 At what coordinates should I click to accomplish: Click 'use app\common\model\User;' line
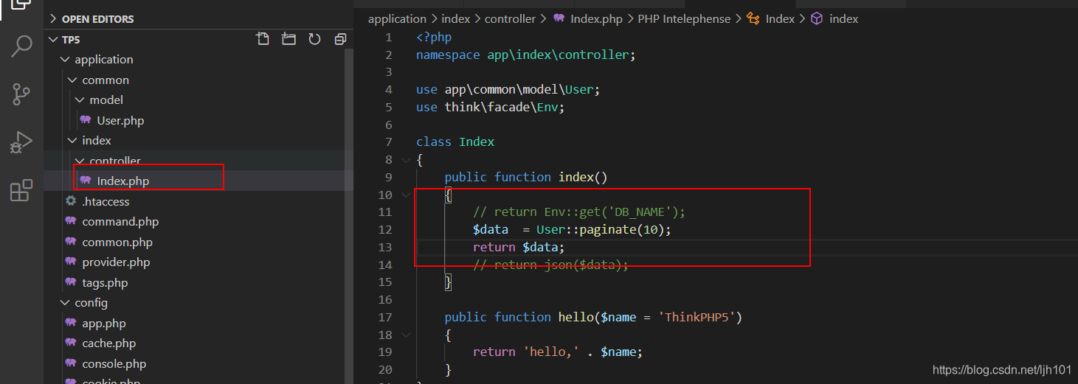pyautogui.click(x=508, y=90)
